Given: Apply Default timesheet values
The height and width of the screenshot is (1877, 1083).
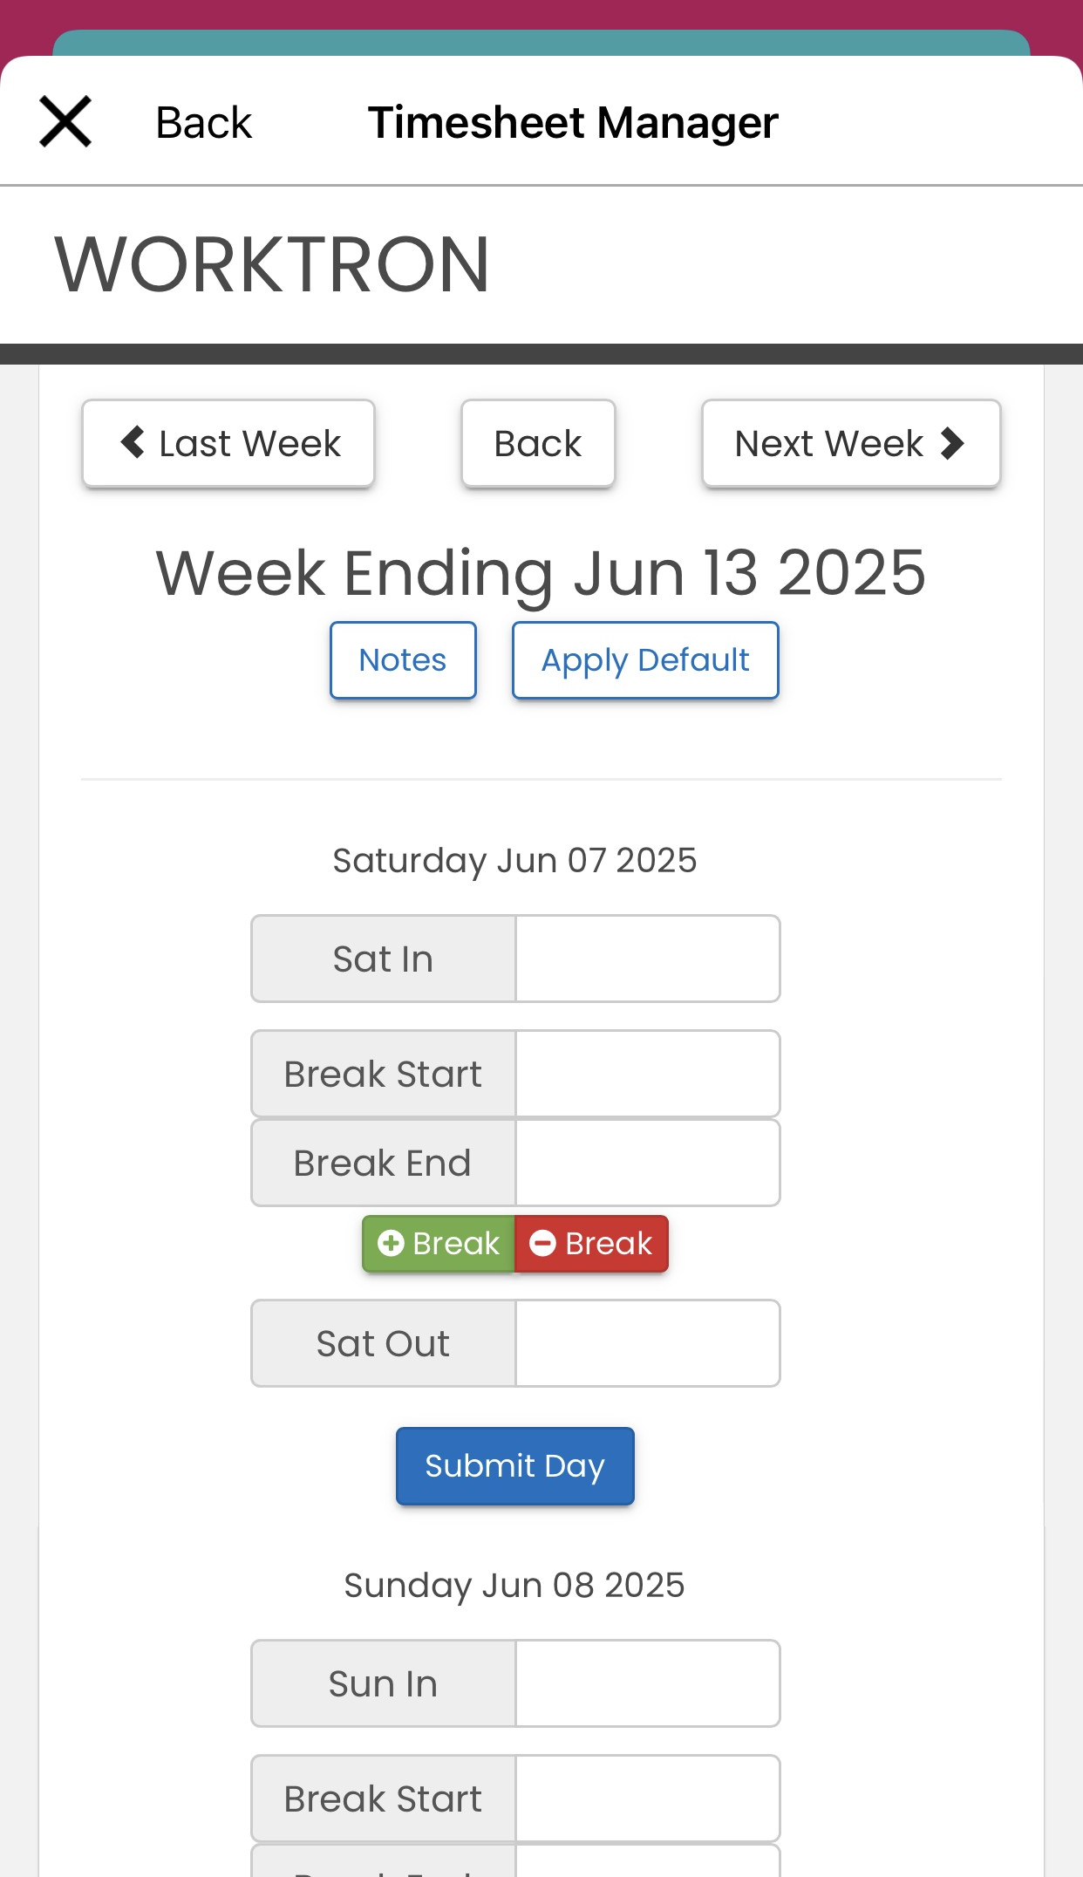Looking at the screenshot, I should (645, 660).
